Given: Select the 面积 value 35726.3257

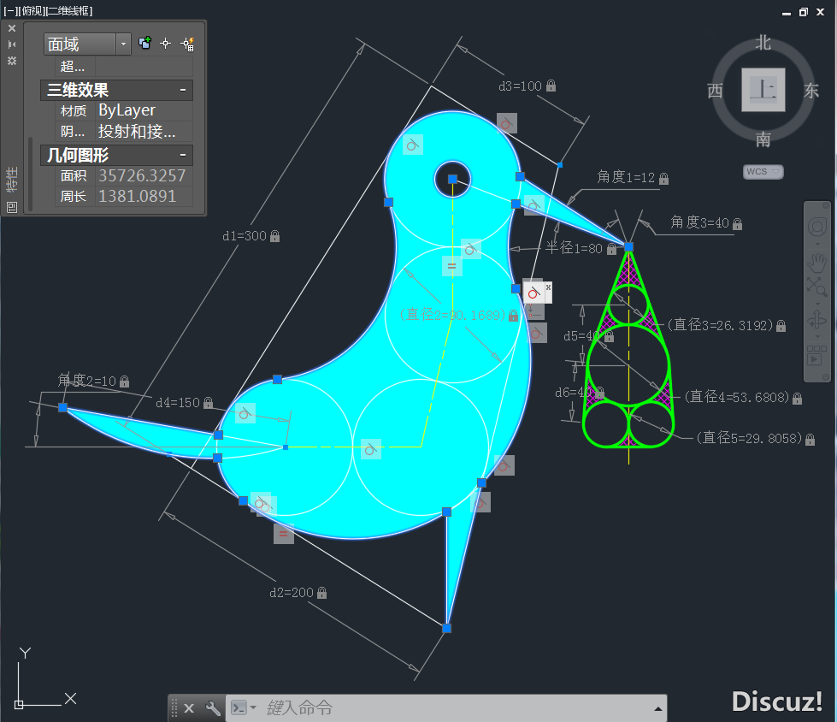Looking at the screenshot, I should tap(144, 175).
